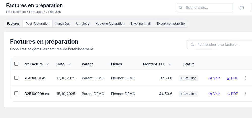The width and height of the screenshot is (252, 118).
Task: Focus the top Rechercher search field
Action: [x=208, y=8]
